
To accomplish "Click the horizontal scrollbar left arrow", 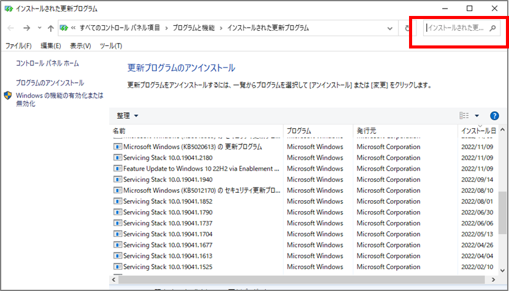I will [x=113, y=279].
